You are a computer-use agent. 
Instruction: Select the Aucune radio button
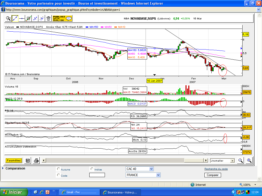(59, 169)
